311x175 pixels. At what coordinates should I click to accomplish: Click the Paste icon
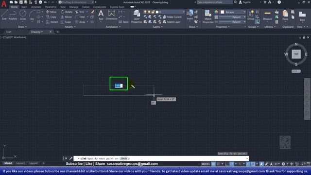(x=285, y=15)
